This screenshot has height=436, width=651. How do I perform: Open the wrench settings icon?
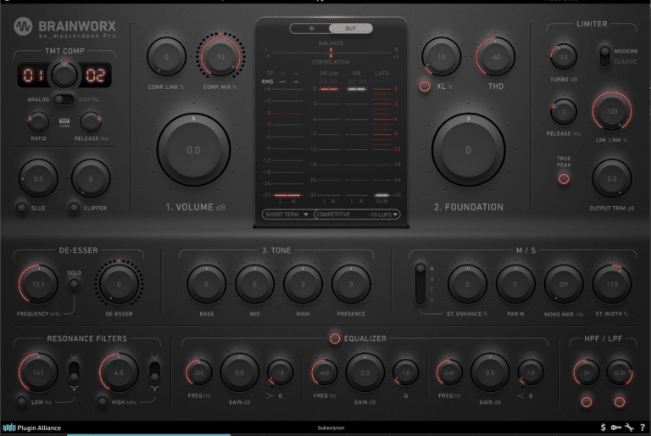coord(629,428)
